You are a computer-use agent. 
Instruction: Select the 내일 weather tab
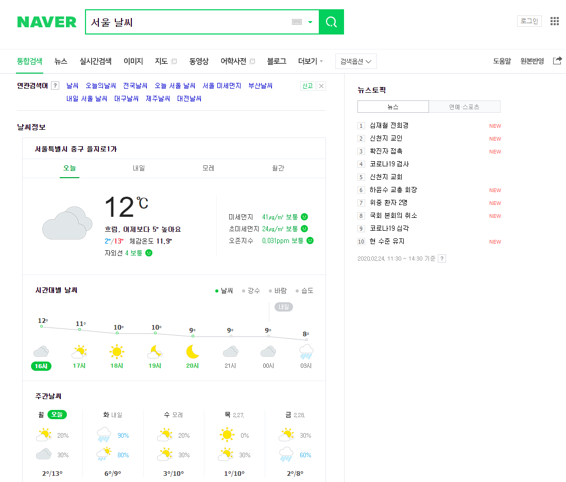click(x=139, y=168)
